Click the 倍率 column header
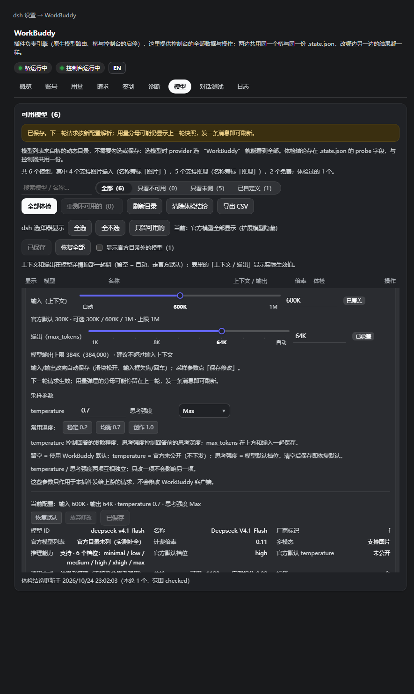The height and width of the screenshot is (694, 414). (300, 281)
